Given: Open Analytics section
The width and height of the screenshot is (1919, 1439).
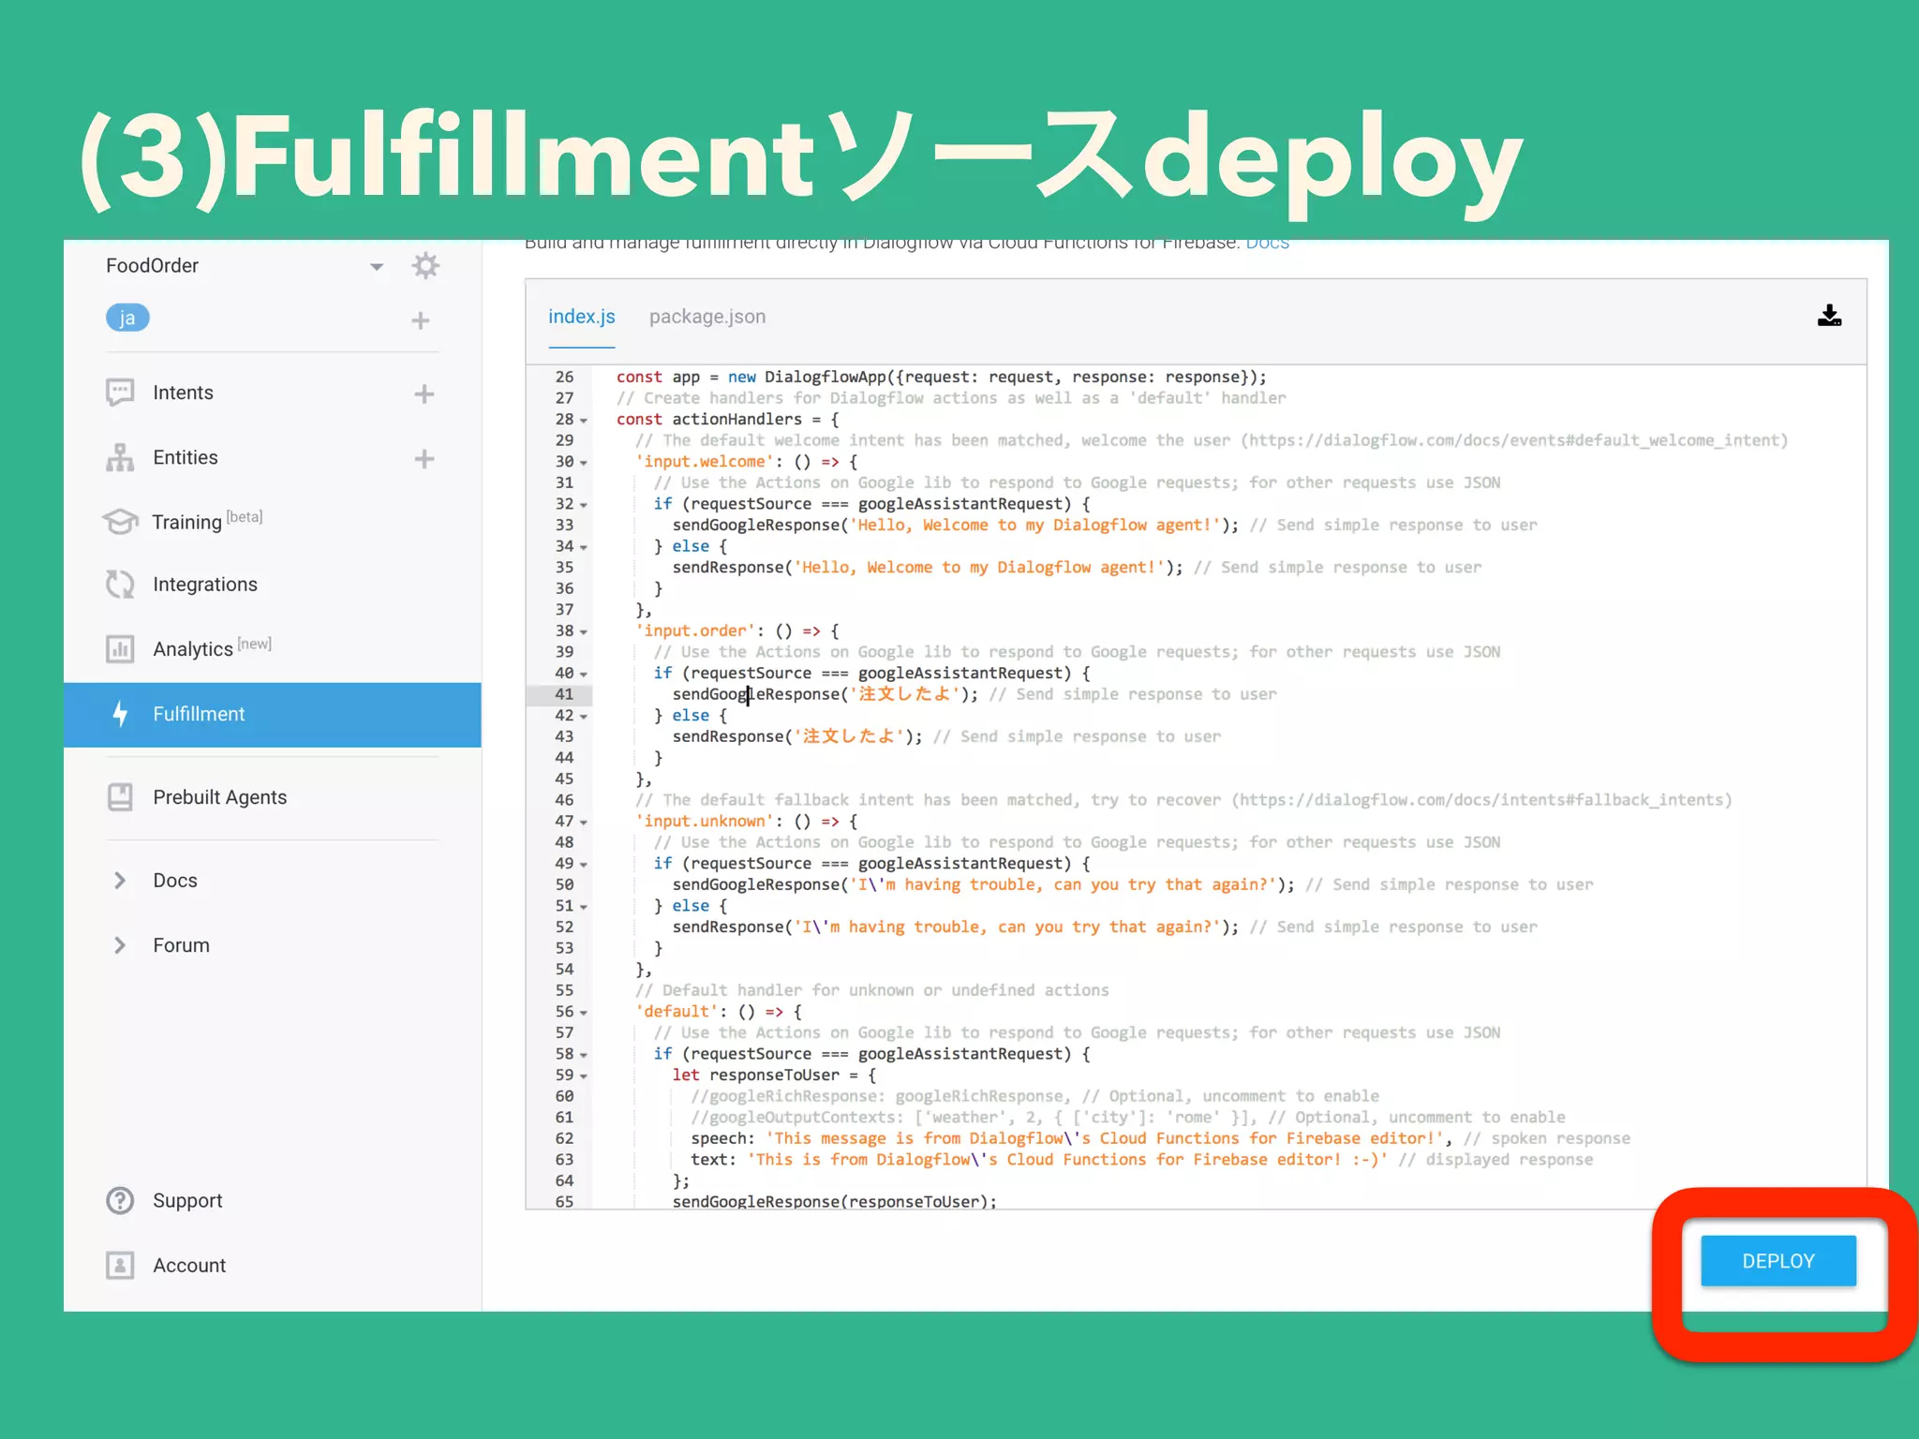Looking at the screenshot, I should click(212, 648).
